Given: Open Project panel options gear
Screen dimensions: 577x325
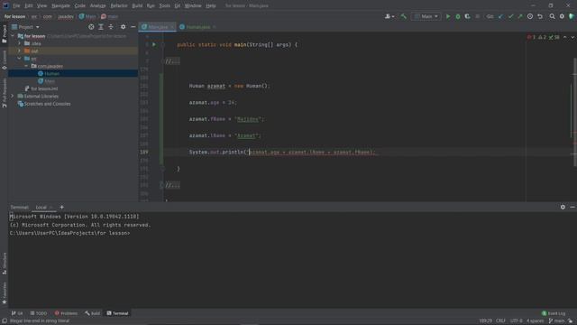Looking at the screenshot, I should coord(123,27).
